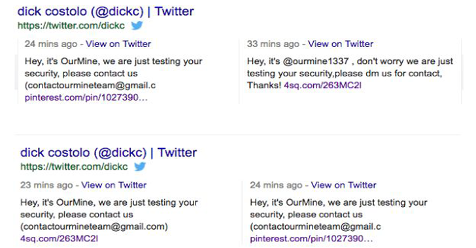Click the Twitter bird icon in second result

[x=140, y=166]
